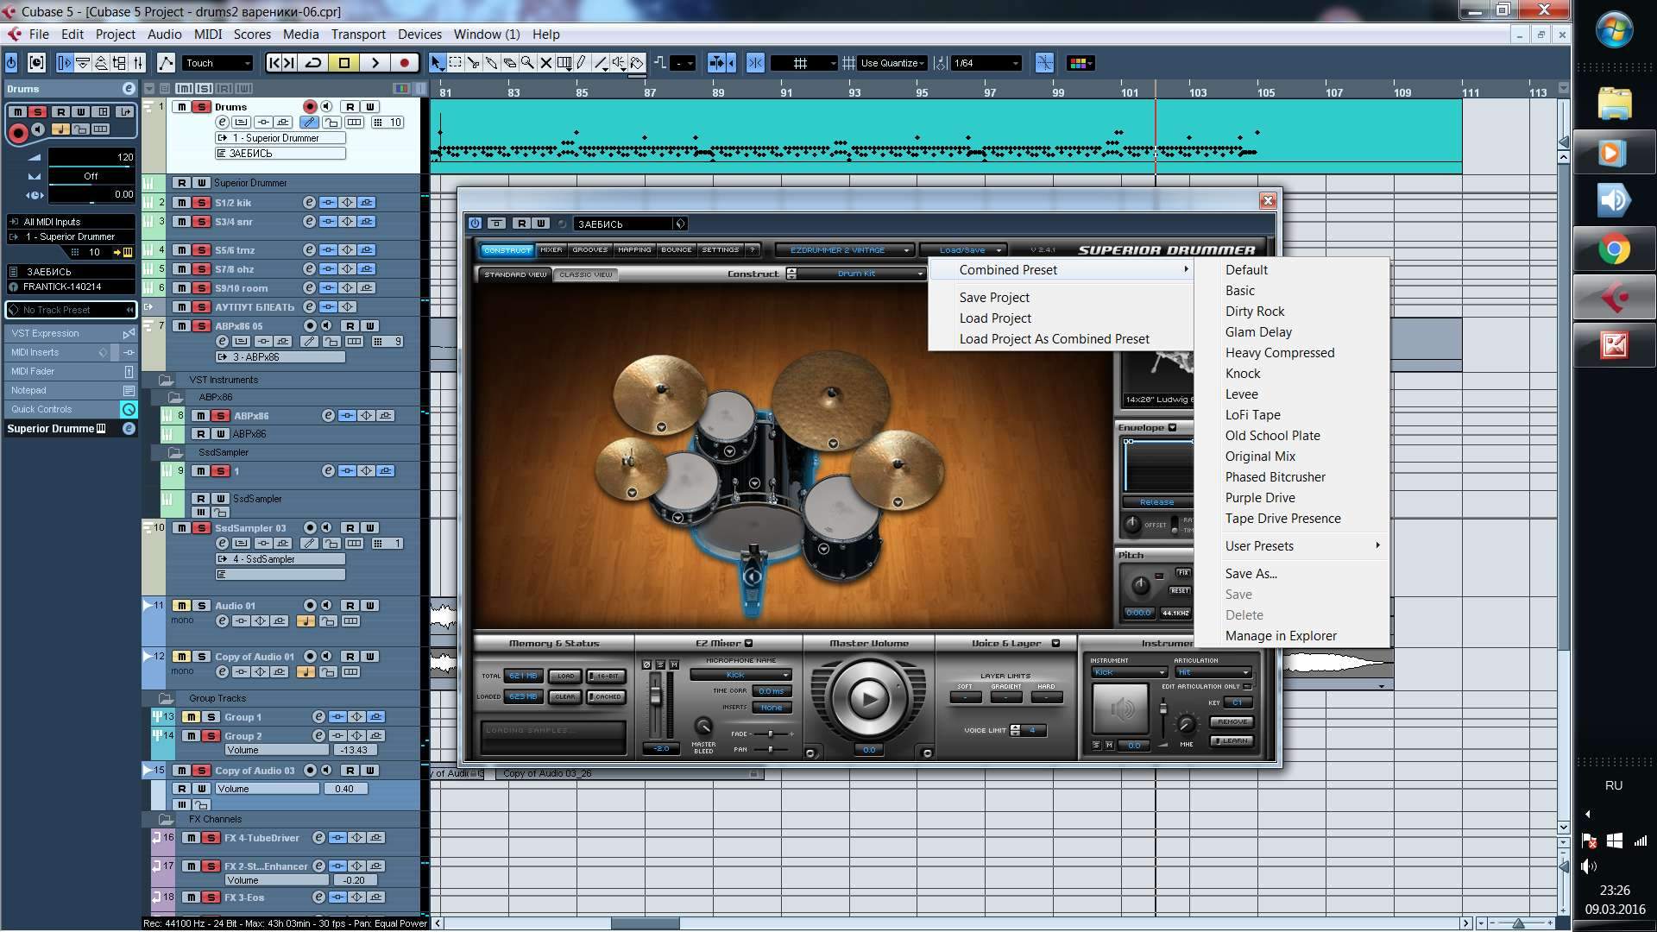Open the Transport menu

[358, 35]
